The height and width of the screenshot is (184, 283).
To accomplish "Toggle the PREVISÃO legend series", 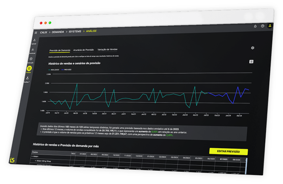I will pyautogui.click(x=67, y=70).
